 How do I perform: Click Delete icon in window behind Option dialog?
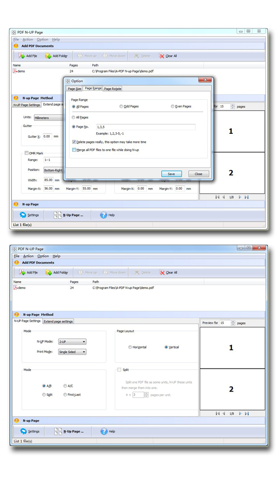point(136,56)
